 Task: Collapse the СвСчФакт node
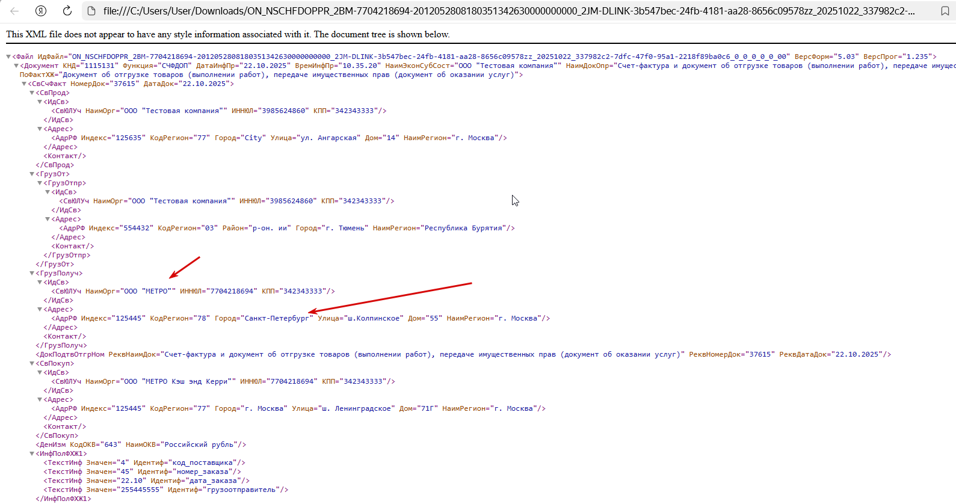24,84
